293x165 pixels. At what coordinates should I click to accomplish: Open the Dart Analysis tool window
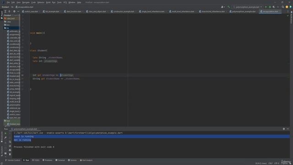pos(86,160)
